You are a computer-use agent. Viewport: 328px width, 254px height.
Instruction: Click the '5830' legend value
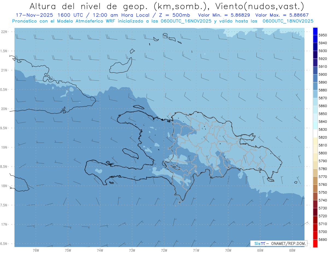point(323,129)
